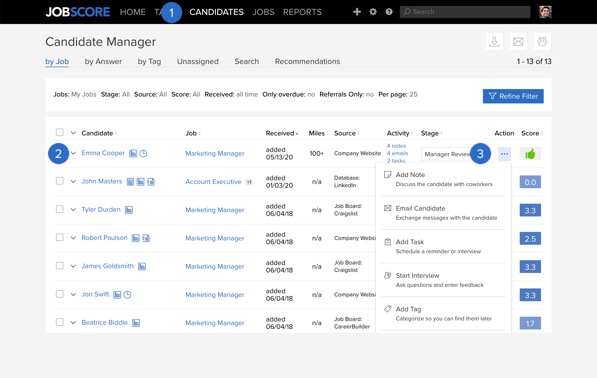Select John Masters' row checkbox
Viewport: 597px width, 378px height.
[60, 181]
